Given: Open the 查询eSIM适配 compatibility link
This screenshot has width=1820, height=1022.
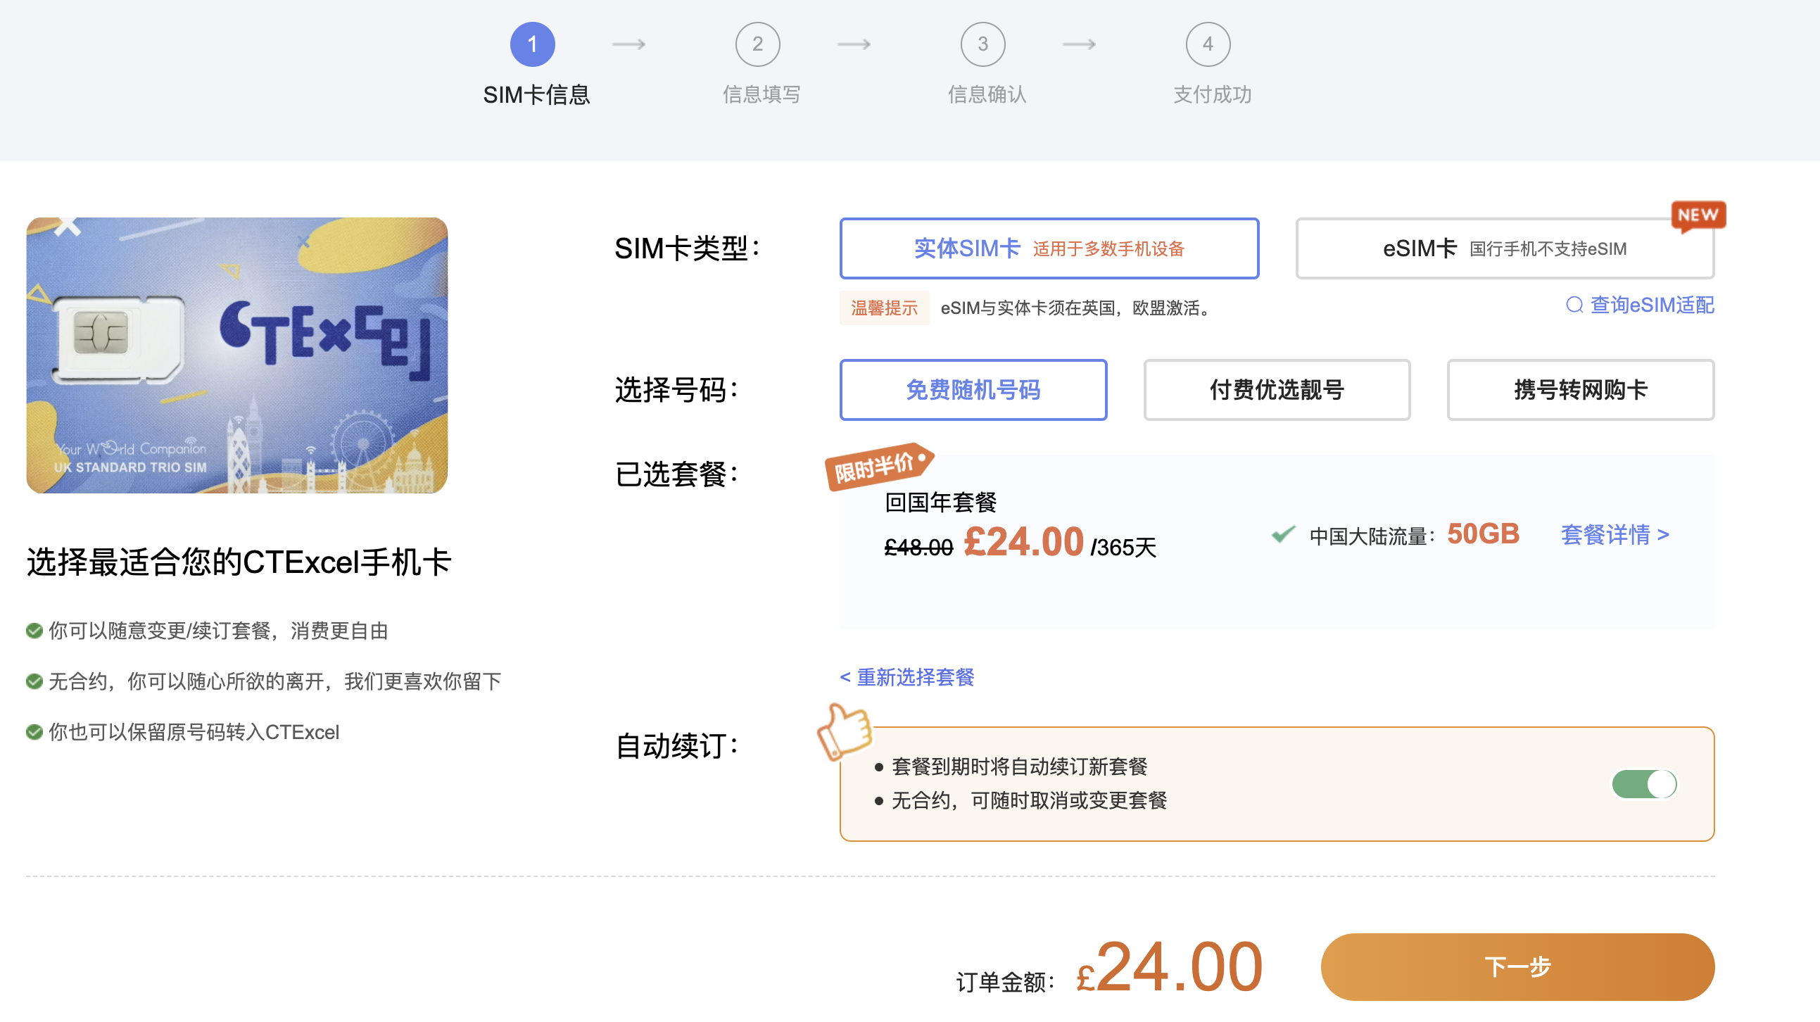Looking at the screenshot, I should tap(1651, 305).
